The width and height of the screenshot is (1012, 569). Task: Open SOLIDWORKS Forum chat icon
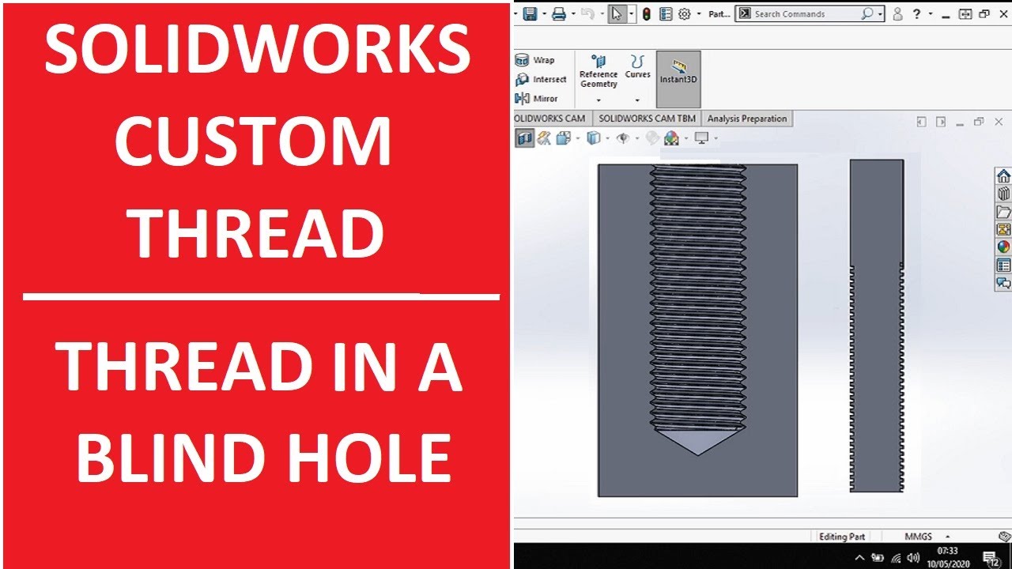click(x=1003, y=282)
